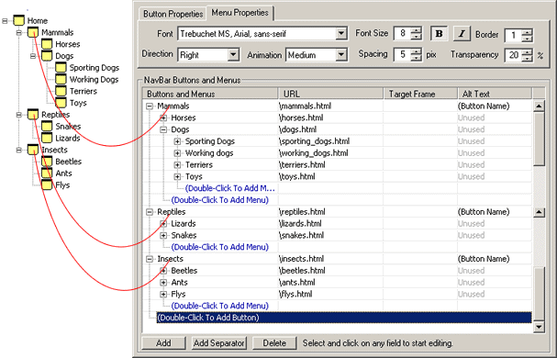Click scroll up arrow beside Mammals row
The height and width of the screenshot is (358, 557).
point(539,106)
